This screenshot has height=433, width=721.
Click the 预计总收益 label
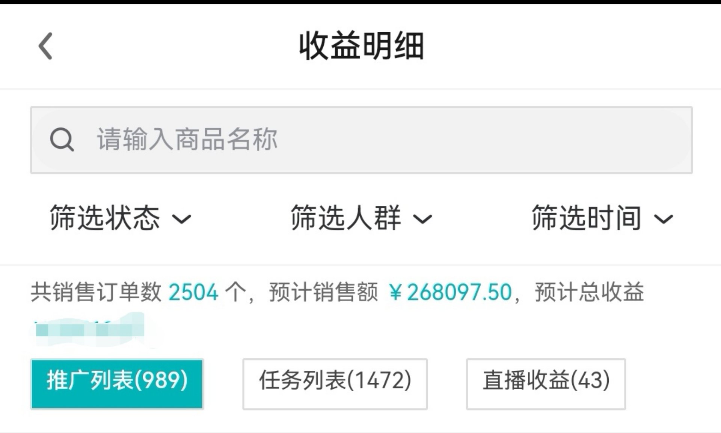[589, 292]
